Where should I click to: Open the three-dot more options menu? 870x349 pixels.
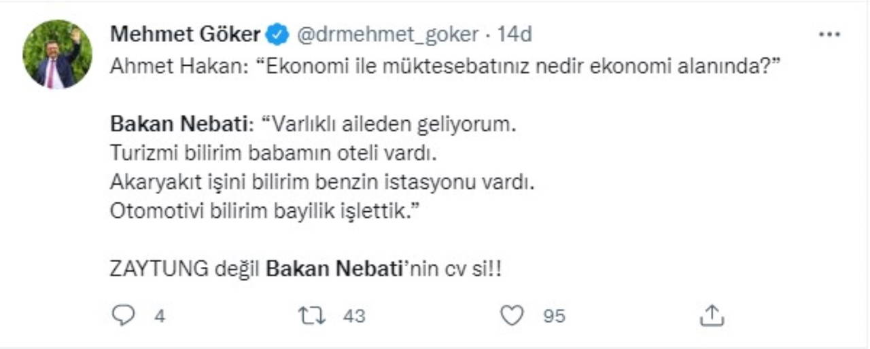tap(829, 34)
